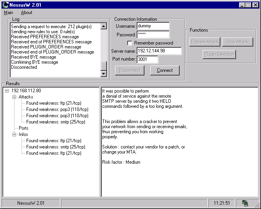This screenshot has width=261, height=209.
Task: Click the Password input field
Action: pos(153,34)
